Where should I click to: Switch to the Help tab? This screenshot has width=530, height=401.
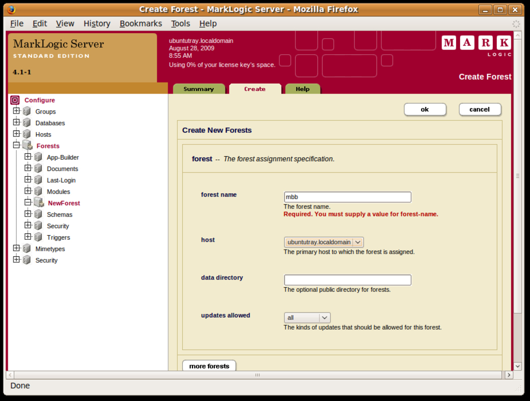[x=302, y=89]
